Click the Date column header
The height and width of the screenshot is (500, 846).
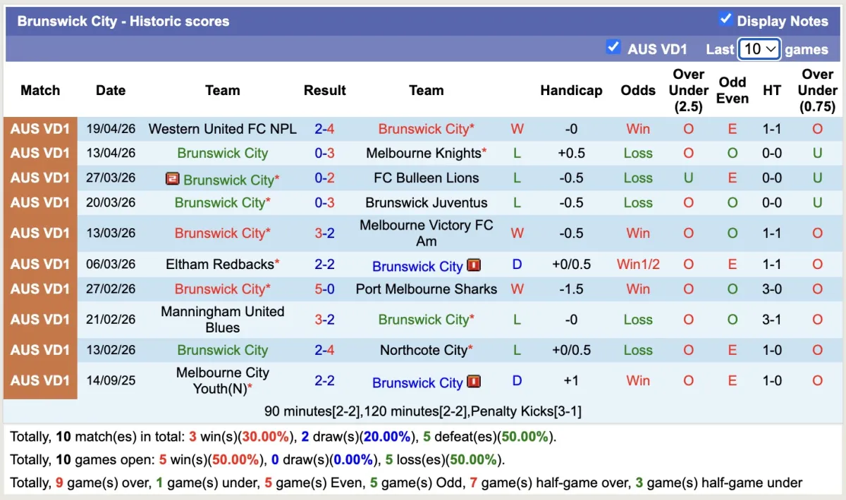click(111, 90)
